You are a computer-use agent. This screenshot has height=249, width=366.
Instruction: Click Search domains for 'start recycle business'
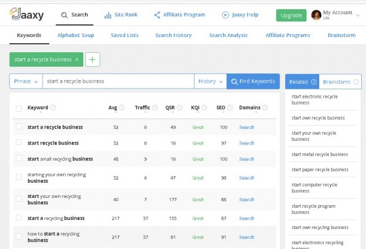247,143
